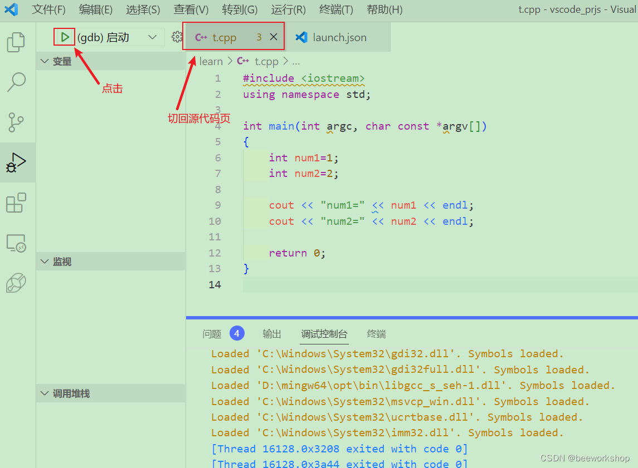Click the imm32.dll loaded log line
638x468 pixels.
[387, 432]
